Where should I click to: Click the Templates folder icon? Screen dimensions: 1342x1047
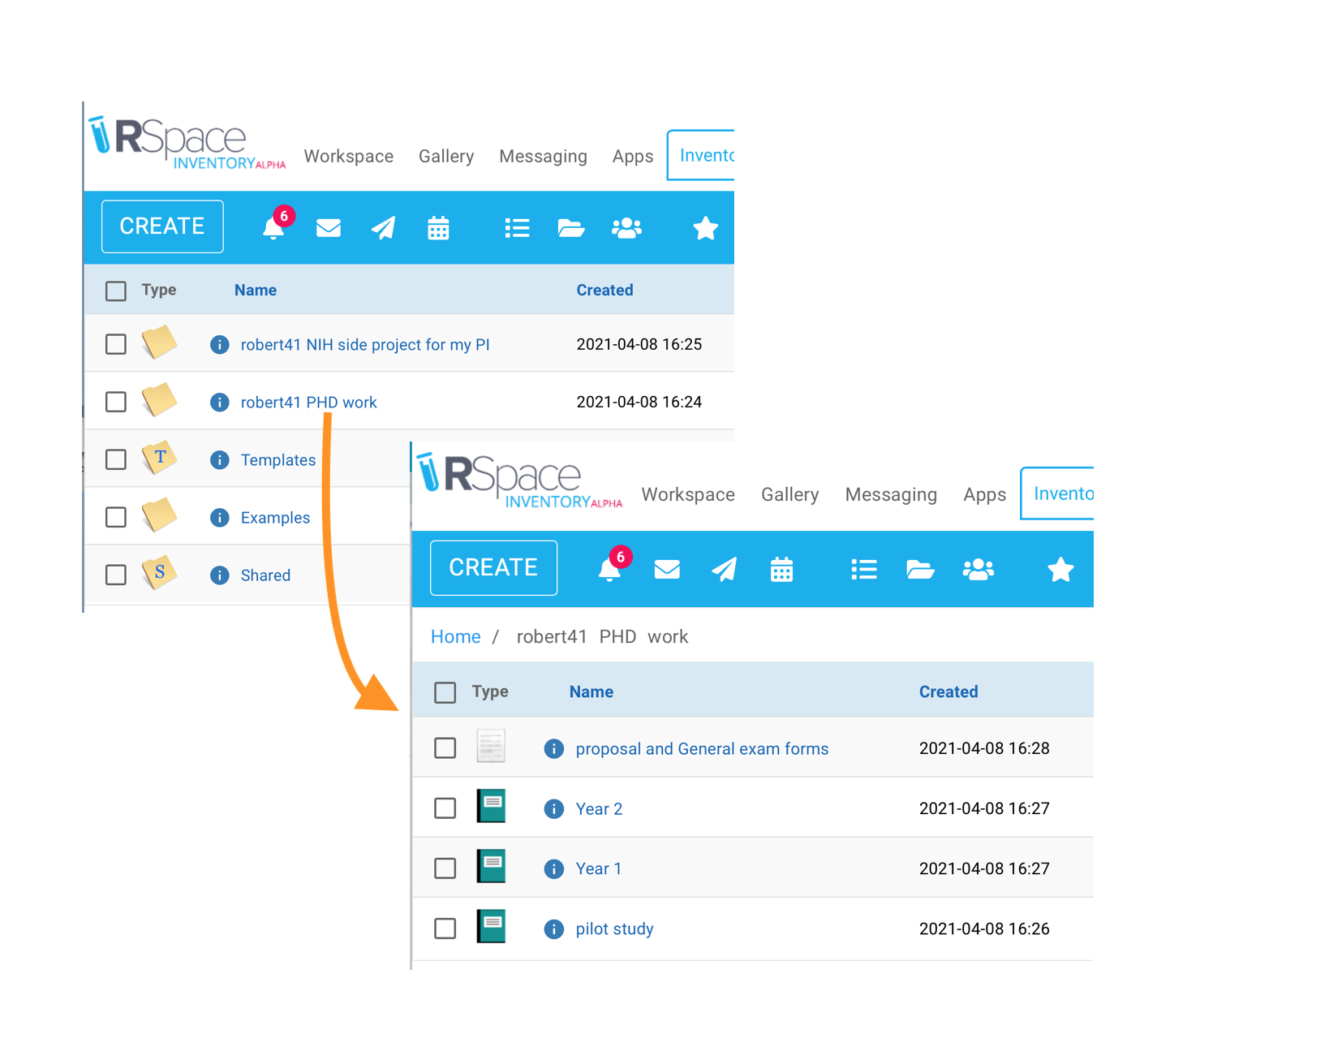pyautogui.click(x=159, y=458)
